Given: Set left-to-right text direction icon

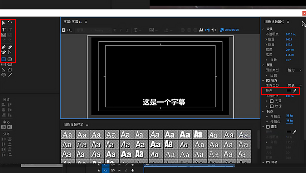Looking at the screenshot, I should click(208, 30).
